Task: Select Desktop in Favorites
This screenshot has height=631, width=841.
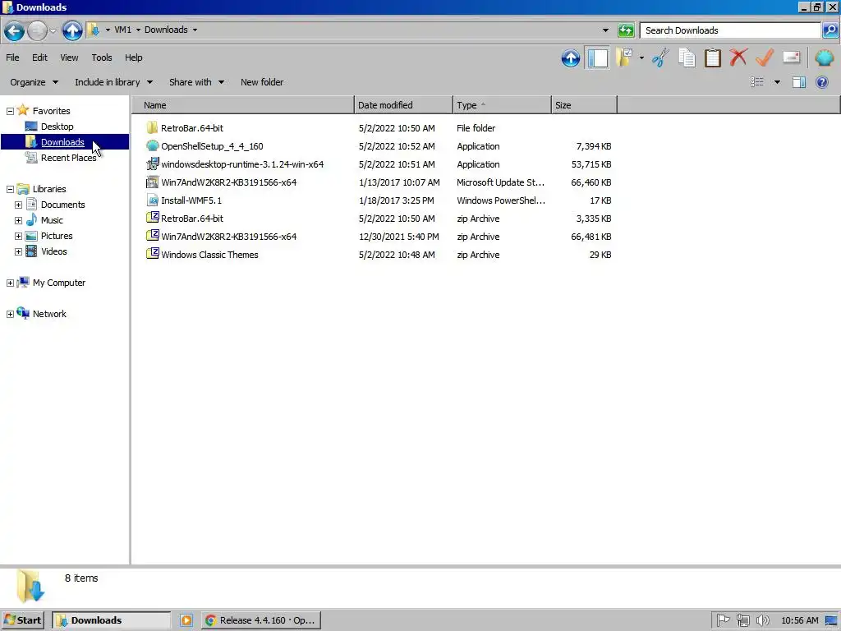Action: tap(57, 127)
